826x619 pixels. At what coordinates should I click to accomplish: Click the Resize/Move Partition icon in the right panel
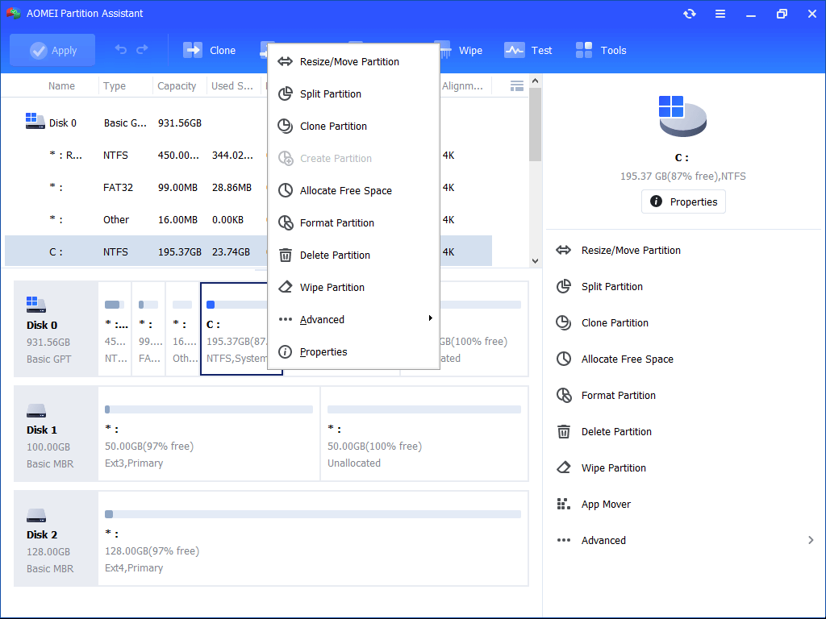point(563,250)
